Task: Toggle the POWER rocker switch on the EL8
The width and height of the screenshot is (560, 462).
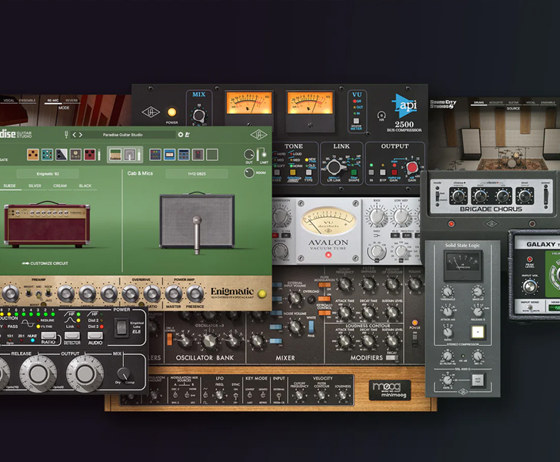Action: click(122, 328)
